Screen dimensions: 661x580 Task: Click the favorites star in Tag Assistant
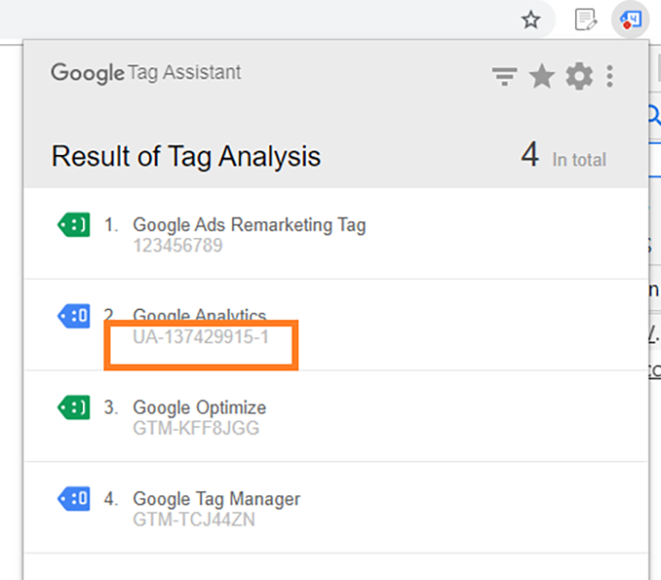click(542, 76)
